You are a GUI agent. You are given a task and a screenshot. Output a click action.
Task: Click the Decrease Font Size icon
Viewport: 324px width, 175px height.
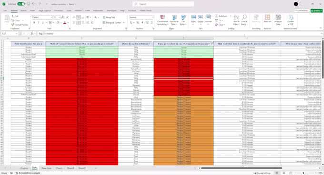67,17
